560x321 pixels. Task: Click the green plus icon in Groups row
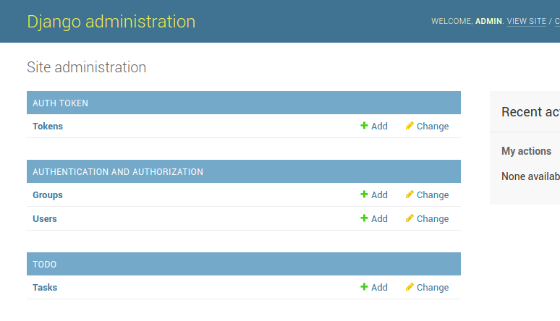[364, 194]
